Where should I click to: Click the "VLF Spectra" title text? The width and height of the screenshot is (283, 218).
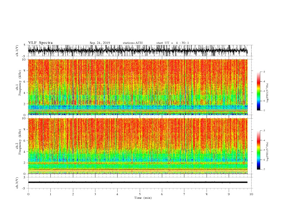click(x=40, y=43)
